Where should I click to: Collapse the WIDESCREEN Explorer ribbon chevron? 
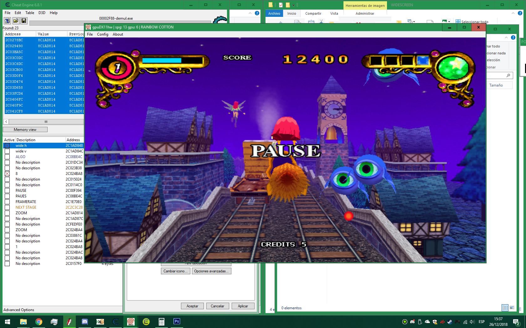click(513, 13)
